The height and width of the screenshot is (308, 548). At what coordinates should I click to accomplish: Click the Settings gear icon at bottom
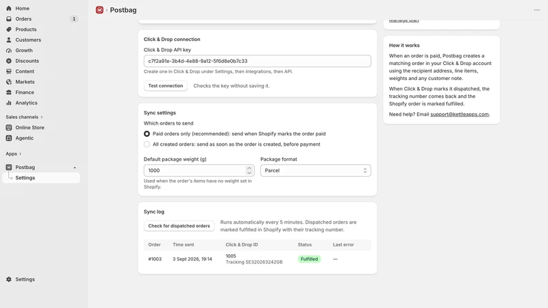9,279
